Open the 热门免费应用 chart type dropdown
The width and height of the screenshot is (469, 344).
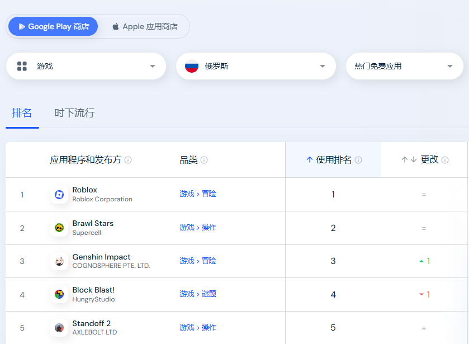pos(404,66)
